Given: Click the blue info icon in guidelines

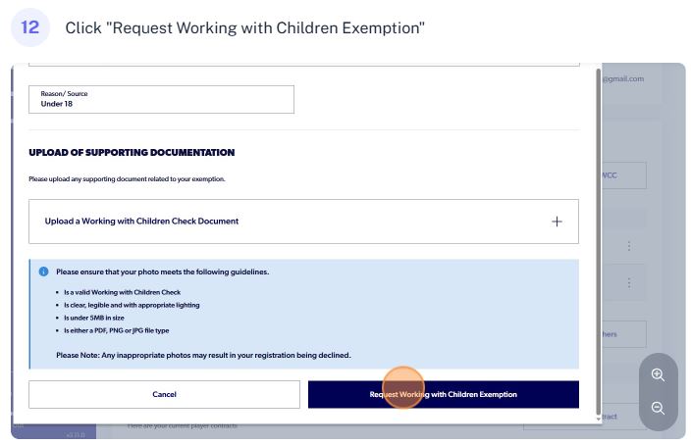Looking at the screenshot, I should 43,272.
